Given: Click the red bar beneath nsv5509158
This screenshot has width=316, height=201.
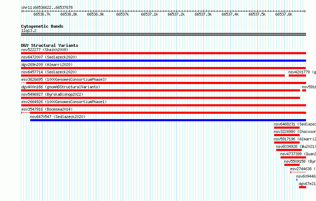Looking at the screenshot, I should click(x=292, y=165).
